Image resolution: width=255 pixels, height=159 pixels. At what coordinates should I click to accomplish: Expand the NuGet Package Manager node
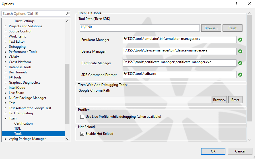coord(5,98)
